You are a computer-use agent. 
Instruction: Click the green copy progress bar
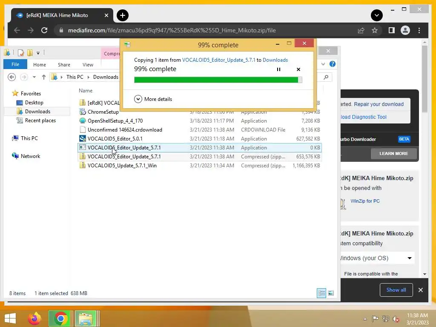pos(218,80)
